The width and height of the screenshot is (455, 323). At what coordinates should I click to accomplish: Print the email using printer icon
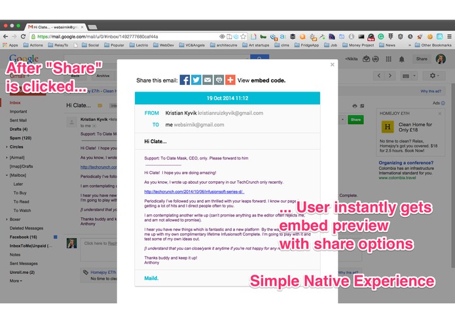click(355, 106)
